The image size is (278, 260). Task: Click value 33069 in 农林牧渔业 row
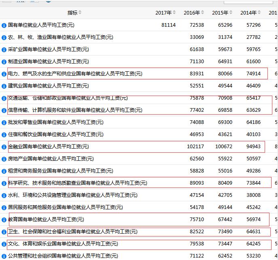tap(197, 37)
